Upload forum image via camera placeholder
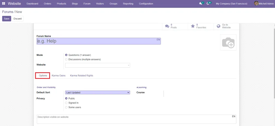The width and height of the screenshot is (275, 126). 228,42
